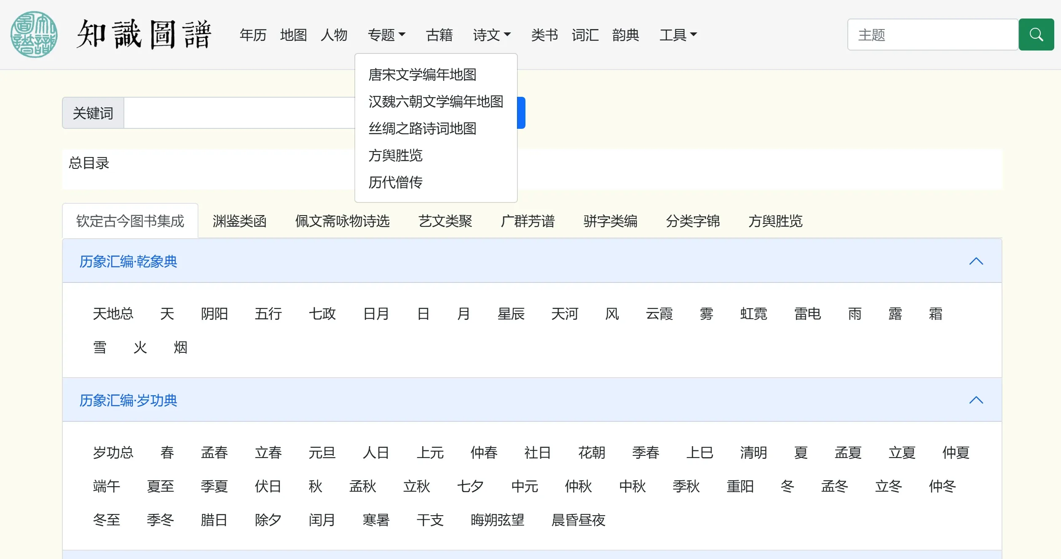Switch to the 渊鉴类函 tab

(239, 221)
